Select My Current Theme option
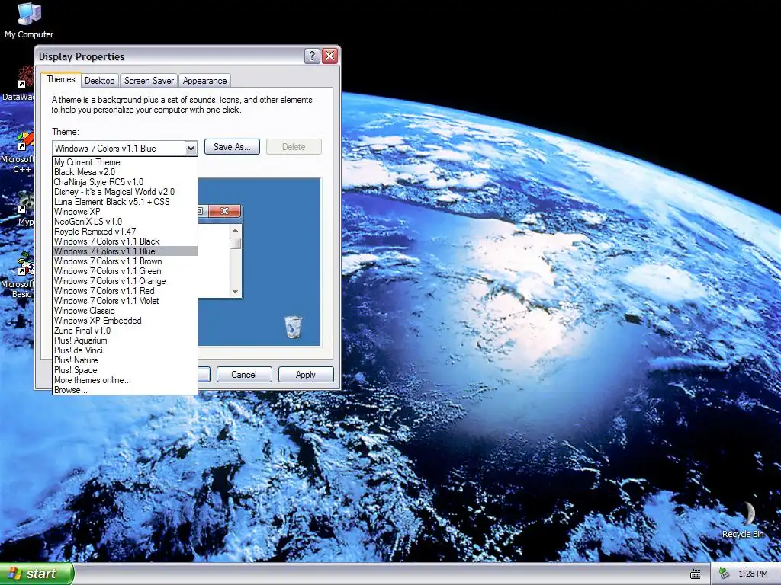This screenshot has width=781, height=585. pyautogui.click(x=125, y=162)
